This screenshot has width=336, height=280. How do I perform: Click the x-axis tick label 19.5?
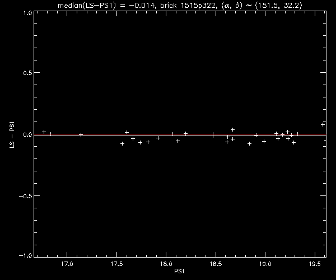coord(315,264)
